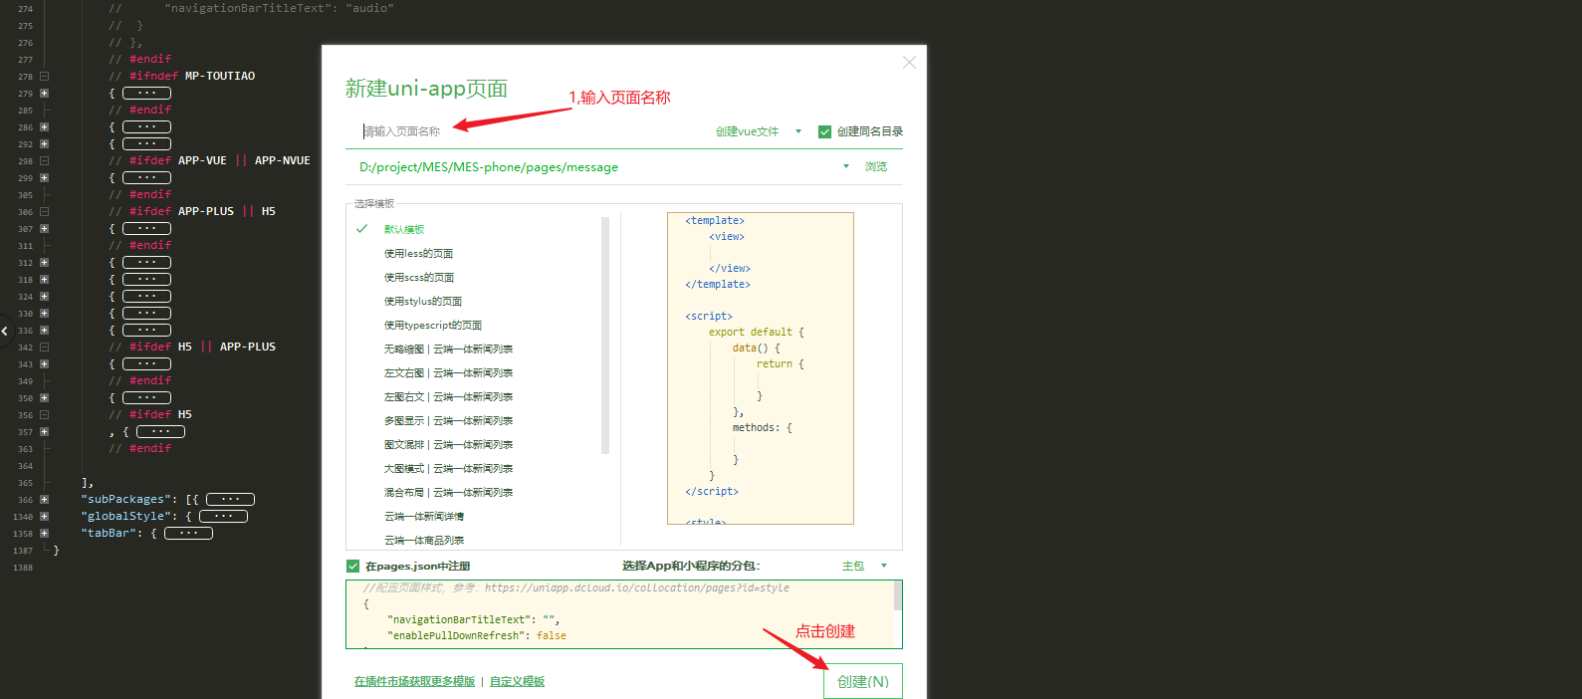
Task: Click the folded ellipsis box on line 324
Action: tap(146, 296)
